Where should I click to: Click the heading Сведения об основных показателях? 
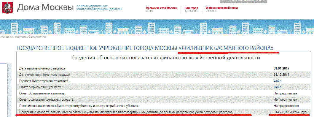pyautogui.click(x=166, y=58)
